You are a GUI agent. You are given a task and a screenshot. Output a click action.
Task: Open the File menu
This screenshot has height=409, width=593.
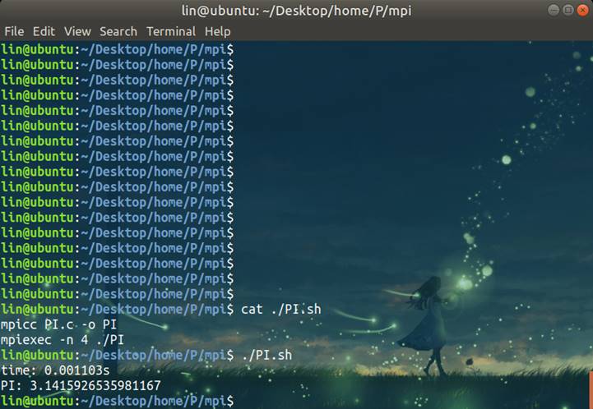(x=14, y=31)
